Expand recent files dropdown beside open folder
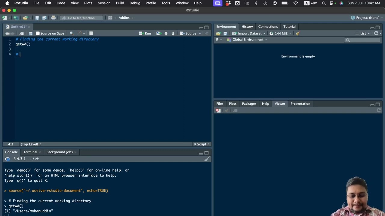Viewport: 385px width, 216px height. pyautogui.click(x=30, y=18)
